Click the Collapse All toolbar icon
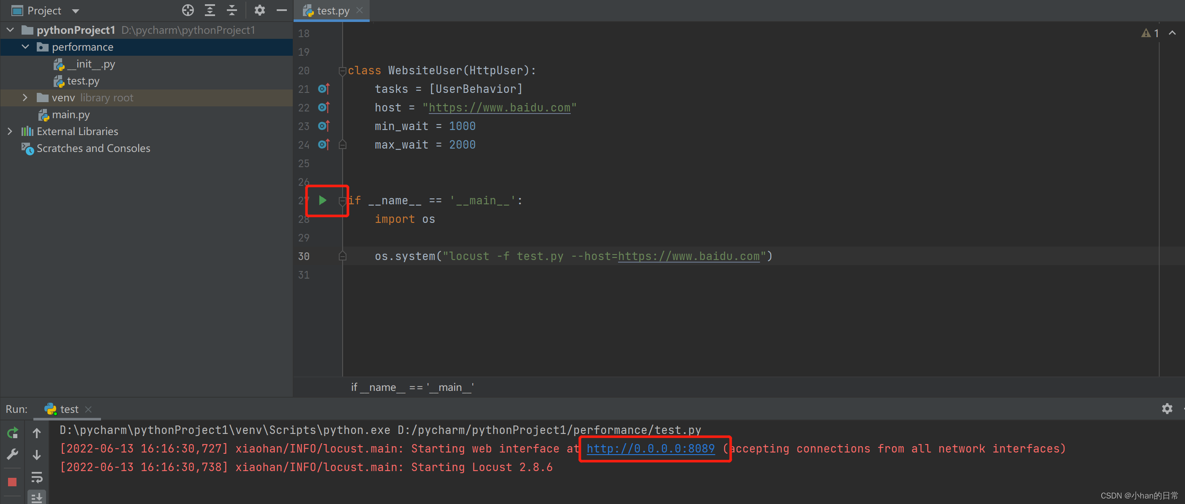Viewport: 1185px width, 504px height. click(232, 10)
